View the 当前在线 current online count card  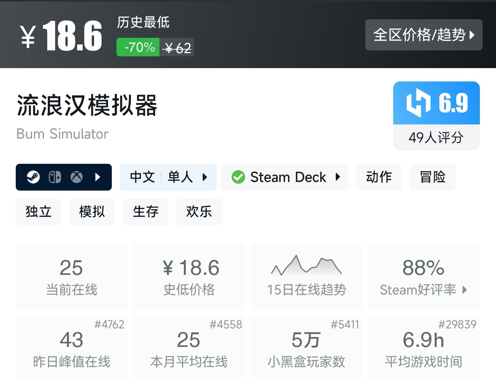pyautogui.click(x=72, y=277)
